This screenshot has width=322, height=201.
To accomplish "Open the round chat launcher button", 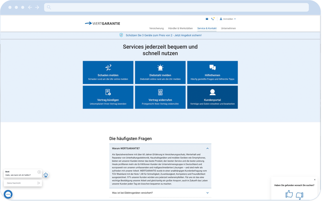I will (8, 194).
